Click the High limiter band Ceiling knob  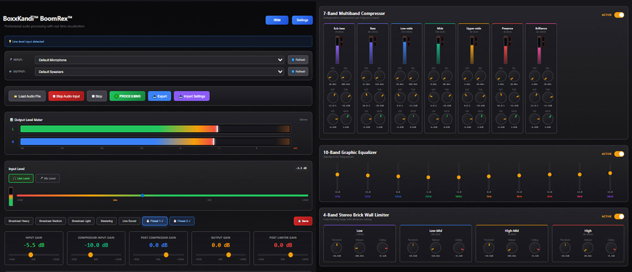[x=611, y=248]
